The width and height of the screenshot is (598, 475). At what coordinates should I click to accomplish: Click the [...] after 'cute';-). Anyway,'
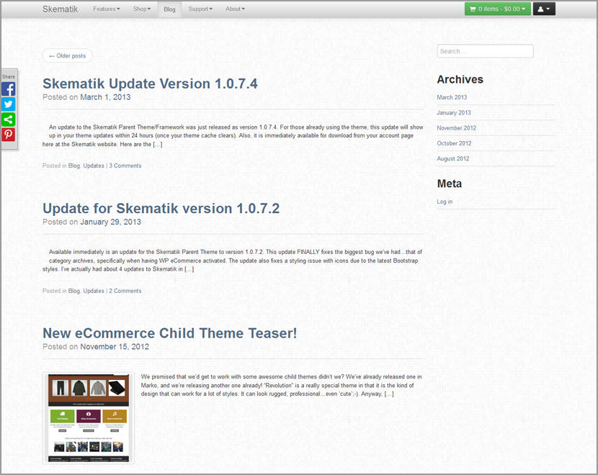pyautogui.click(x=389, y=394)
